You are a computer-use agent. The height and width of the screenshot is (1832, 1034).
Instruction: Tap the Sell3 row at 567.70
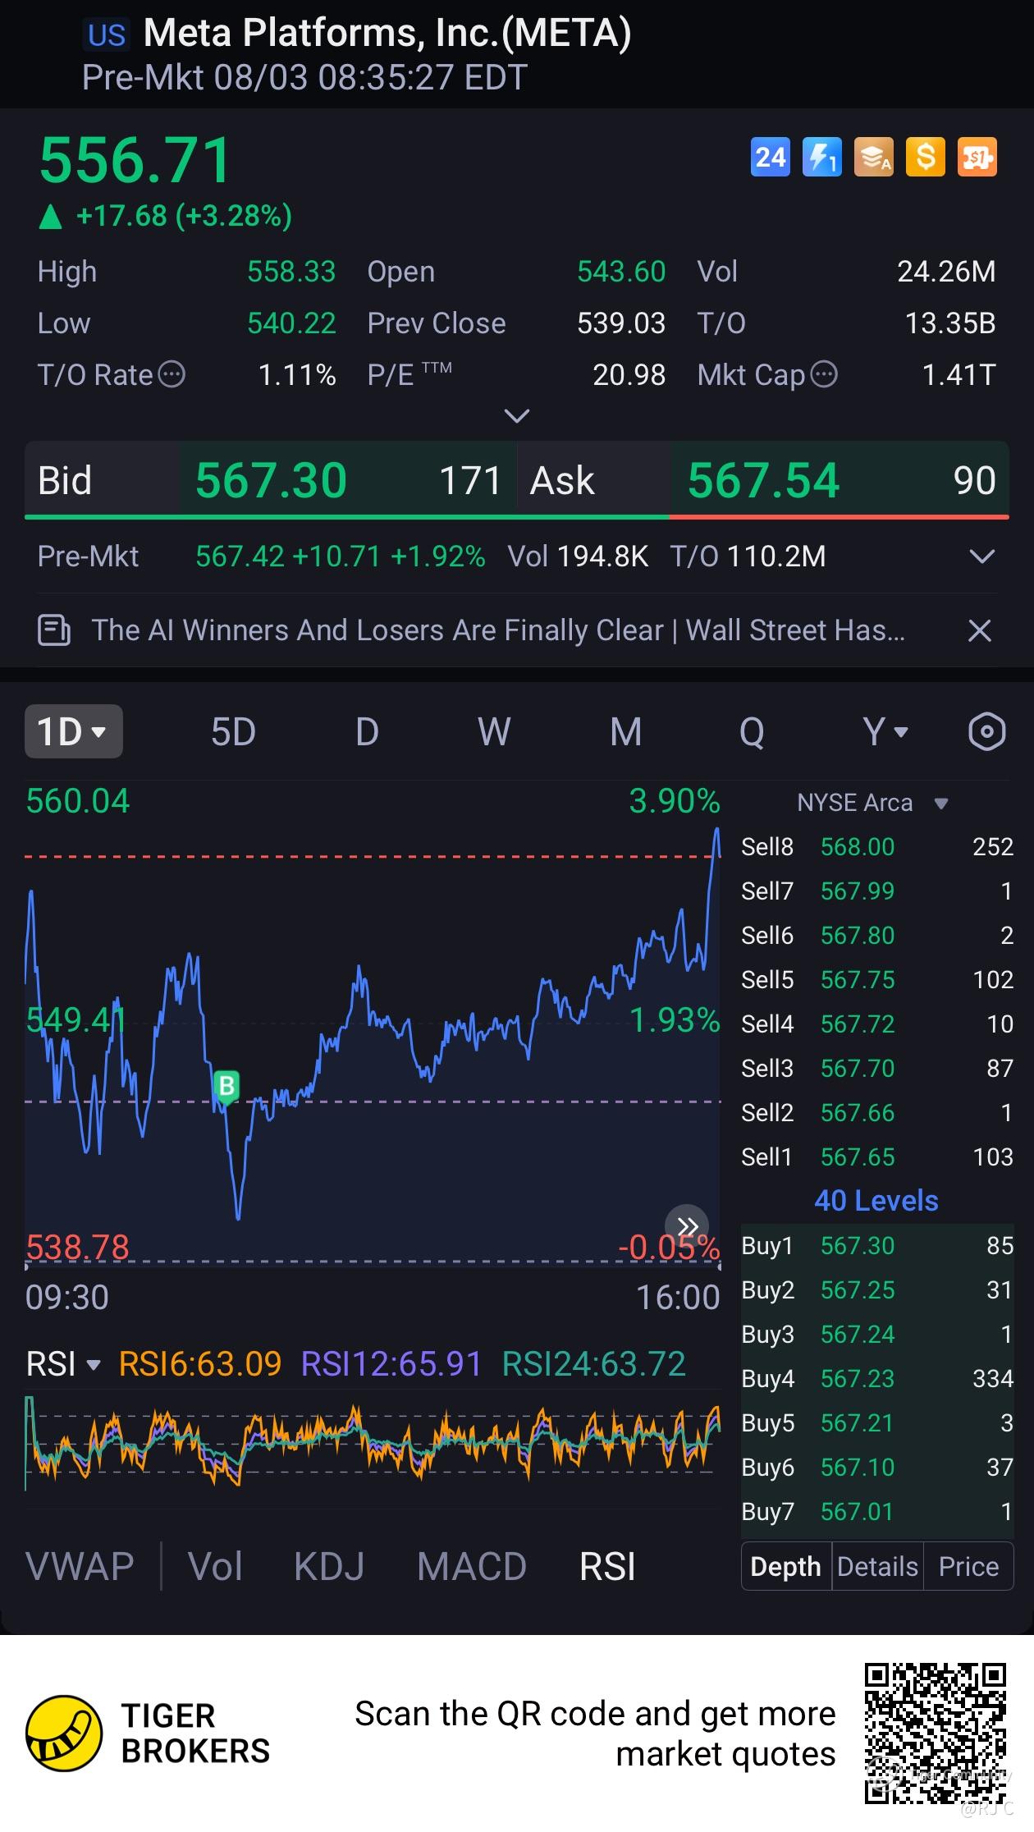point(877,1068)
